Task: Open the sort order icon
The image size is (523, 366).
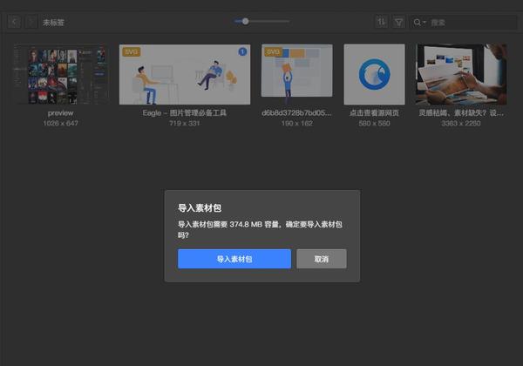Action: tap(381, 22)
